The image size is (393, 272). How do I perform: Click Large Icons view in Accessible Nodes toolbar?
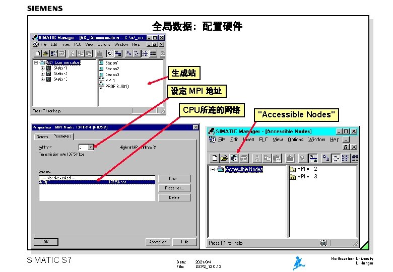coord(325,158)
